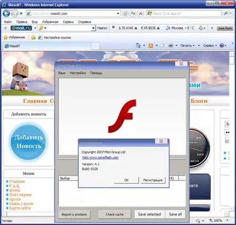Select the MasolIT browser tab
This screenshot has height=225, width=236.
47,46
